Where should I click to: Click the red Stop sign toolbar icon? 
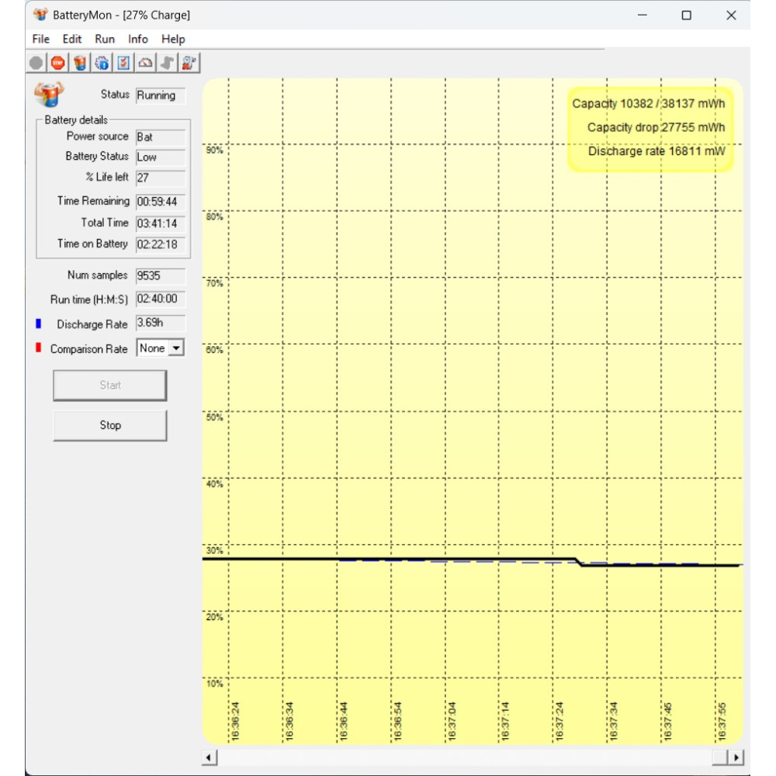click(58, 63)
